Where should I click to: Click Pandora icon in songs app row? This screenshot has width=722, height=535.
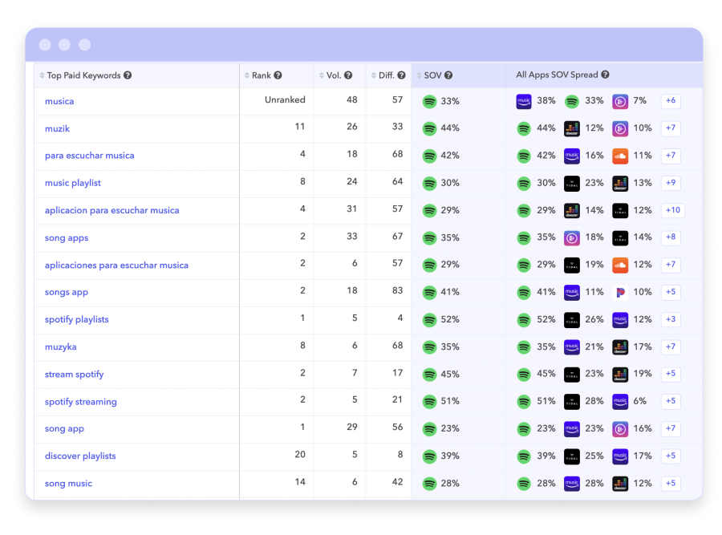pyautogui.click(x=620, y=292)
